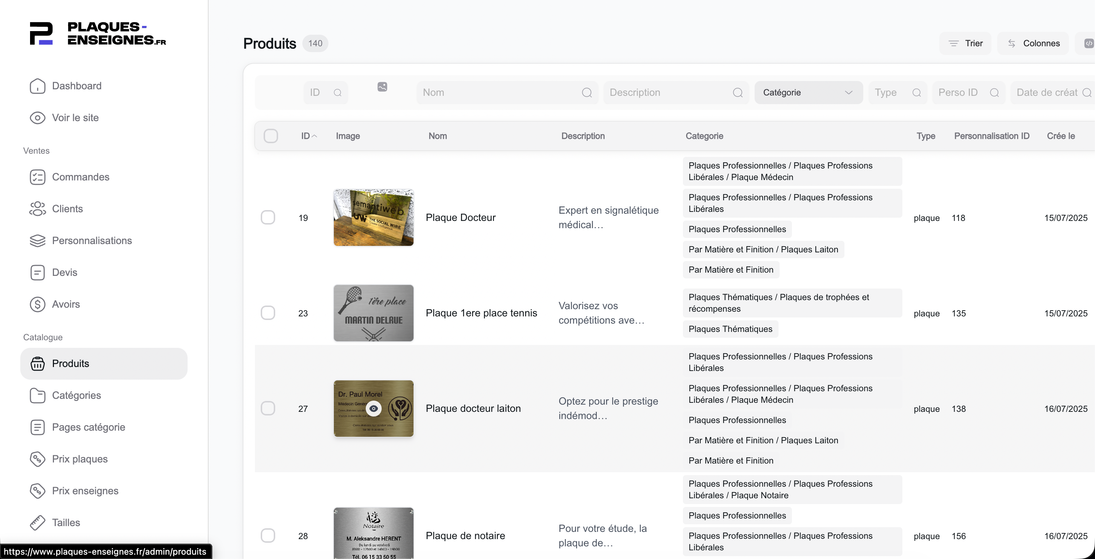The width and height of the screenshot is (1095, 559).
Task: Open Plaque Docteur product name
Action: [461, 218]
